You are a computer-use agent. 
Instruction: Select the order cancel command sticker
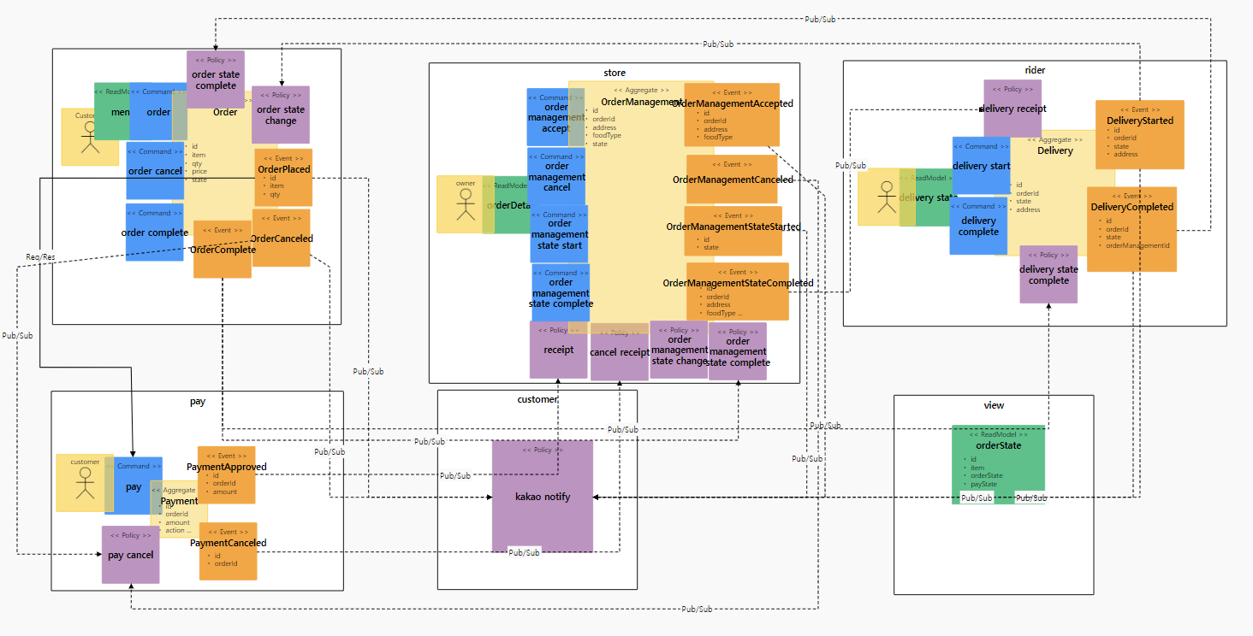tap(155, 171)
